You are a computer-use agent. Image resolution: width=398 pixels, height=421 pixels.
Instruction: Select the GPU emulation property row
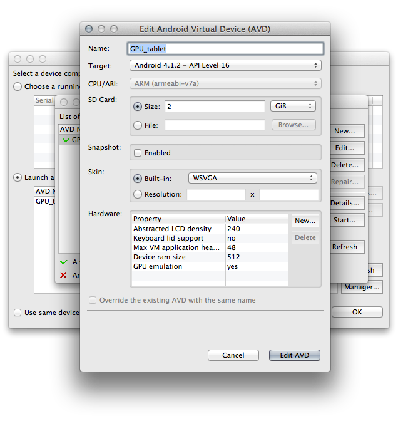(178, 266)
